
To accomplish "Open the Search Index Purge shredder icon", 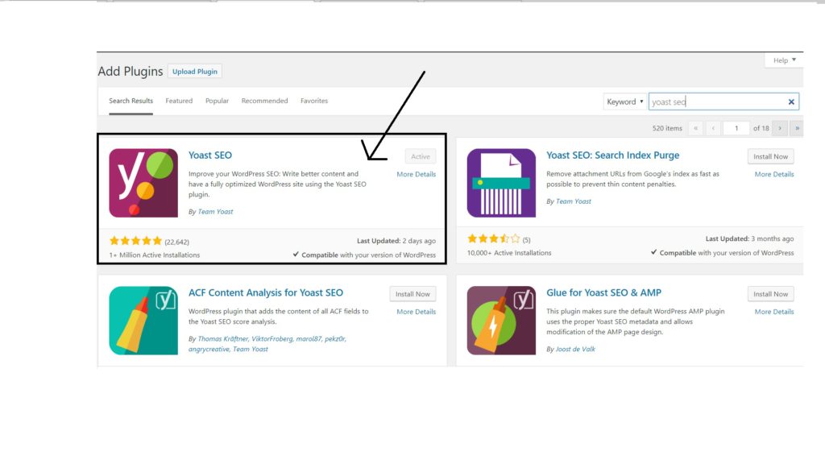I will tap(501, 183).
